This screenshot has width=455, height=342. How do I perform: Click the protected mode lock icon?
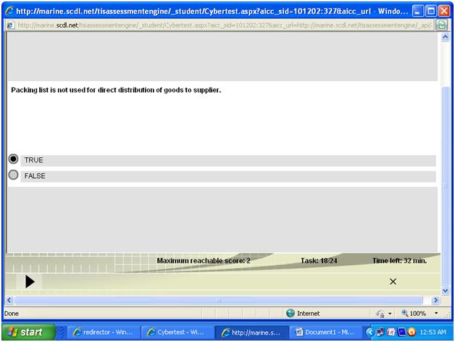pos(380,314)
